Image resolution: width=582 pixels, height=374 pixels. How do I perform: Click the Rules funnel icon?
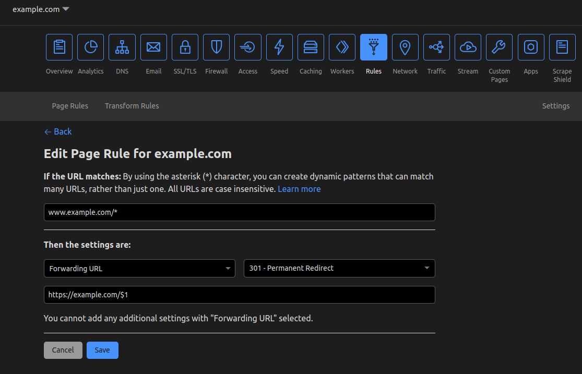(374, 47)
